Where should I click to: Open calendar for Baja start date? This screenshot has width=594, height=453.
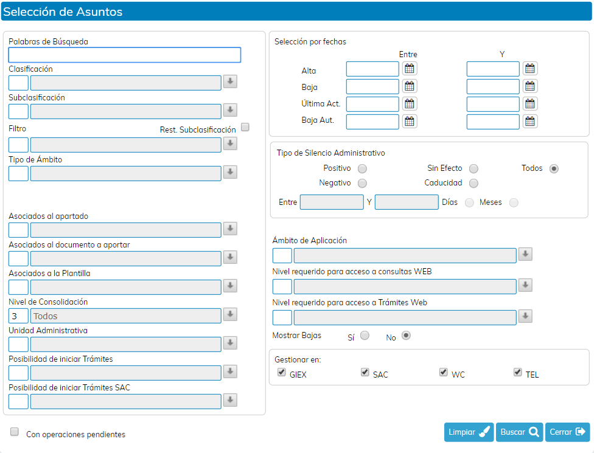point(410,86)
